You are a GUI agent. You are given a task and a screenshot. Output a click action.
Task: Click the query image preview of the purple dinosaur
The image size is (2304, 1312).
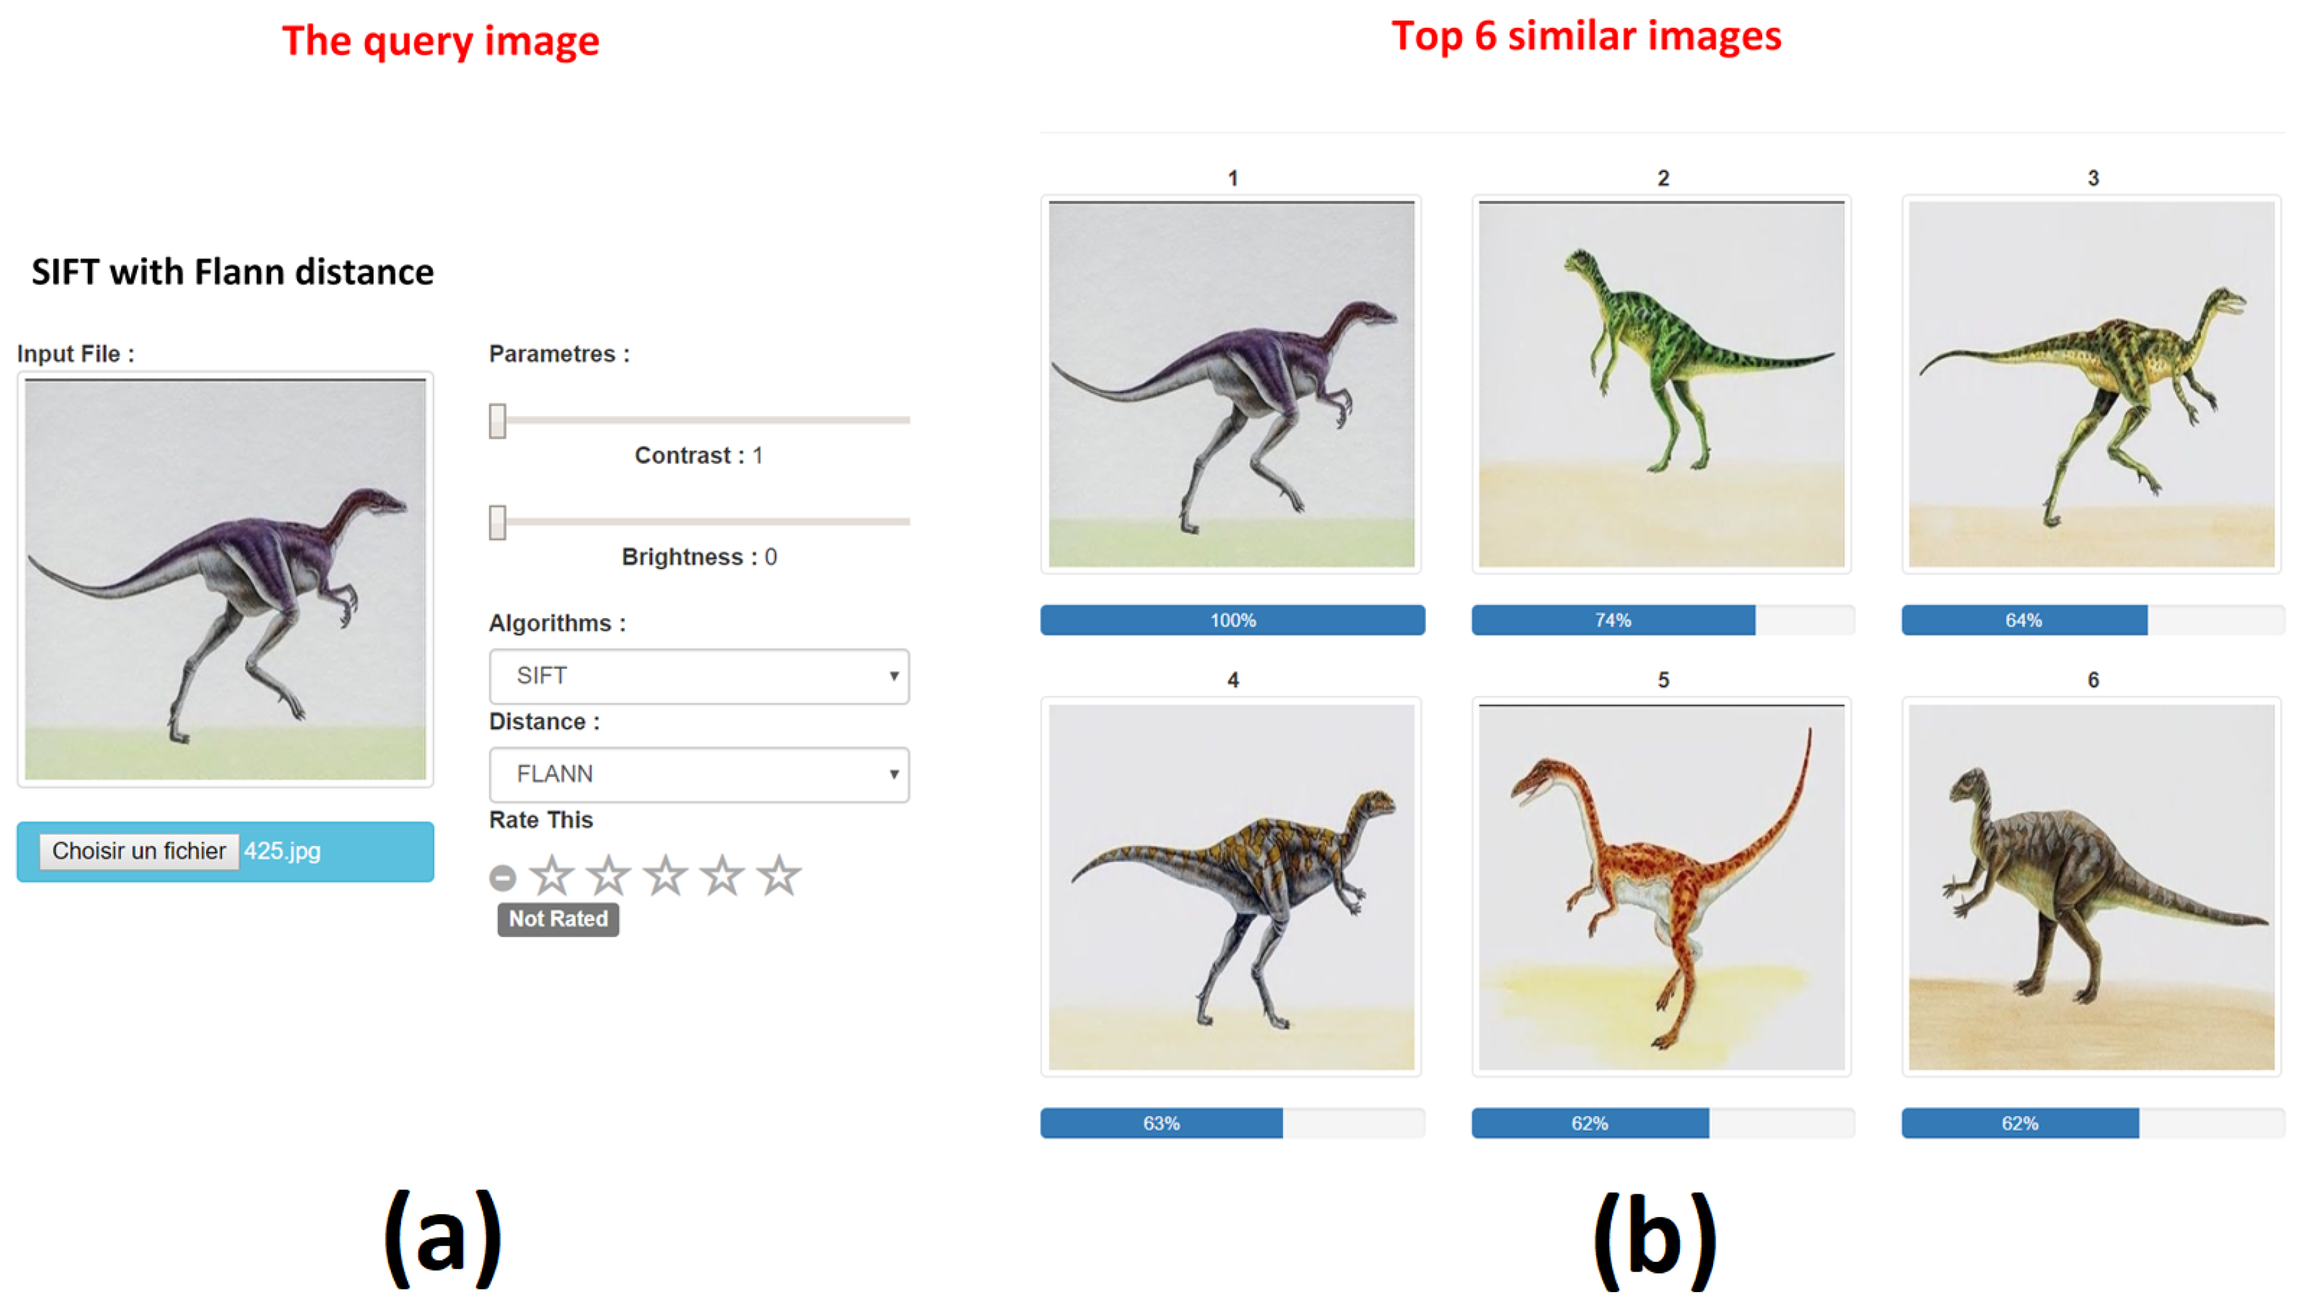pos(225,580)
